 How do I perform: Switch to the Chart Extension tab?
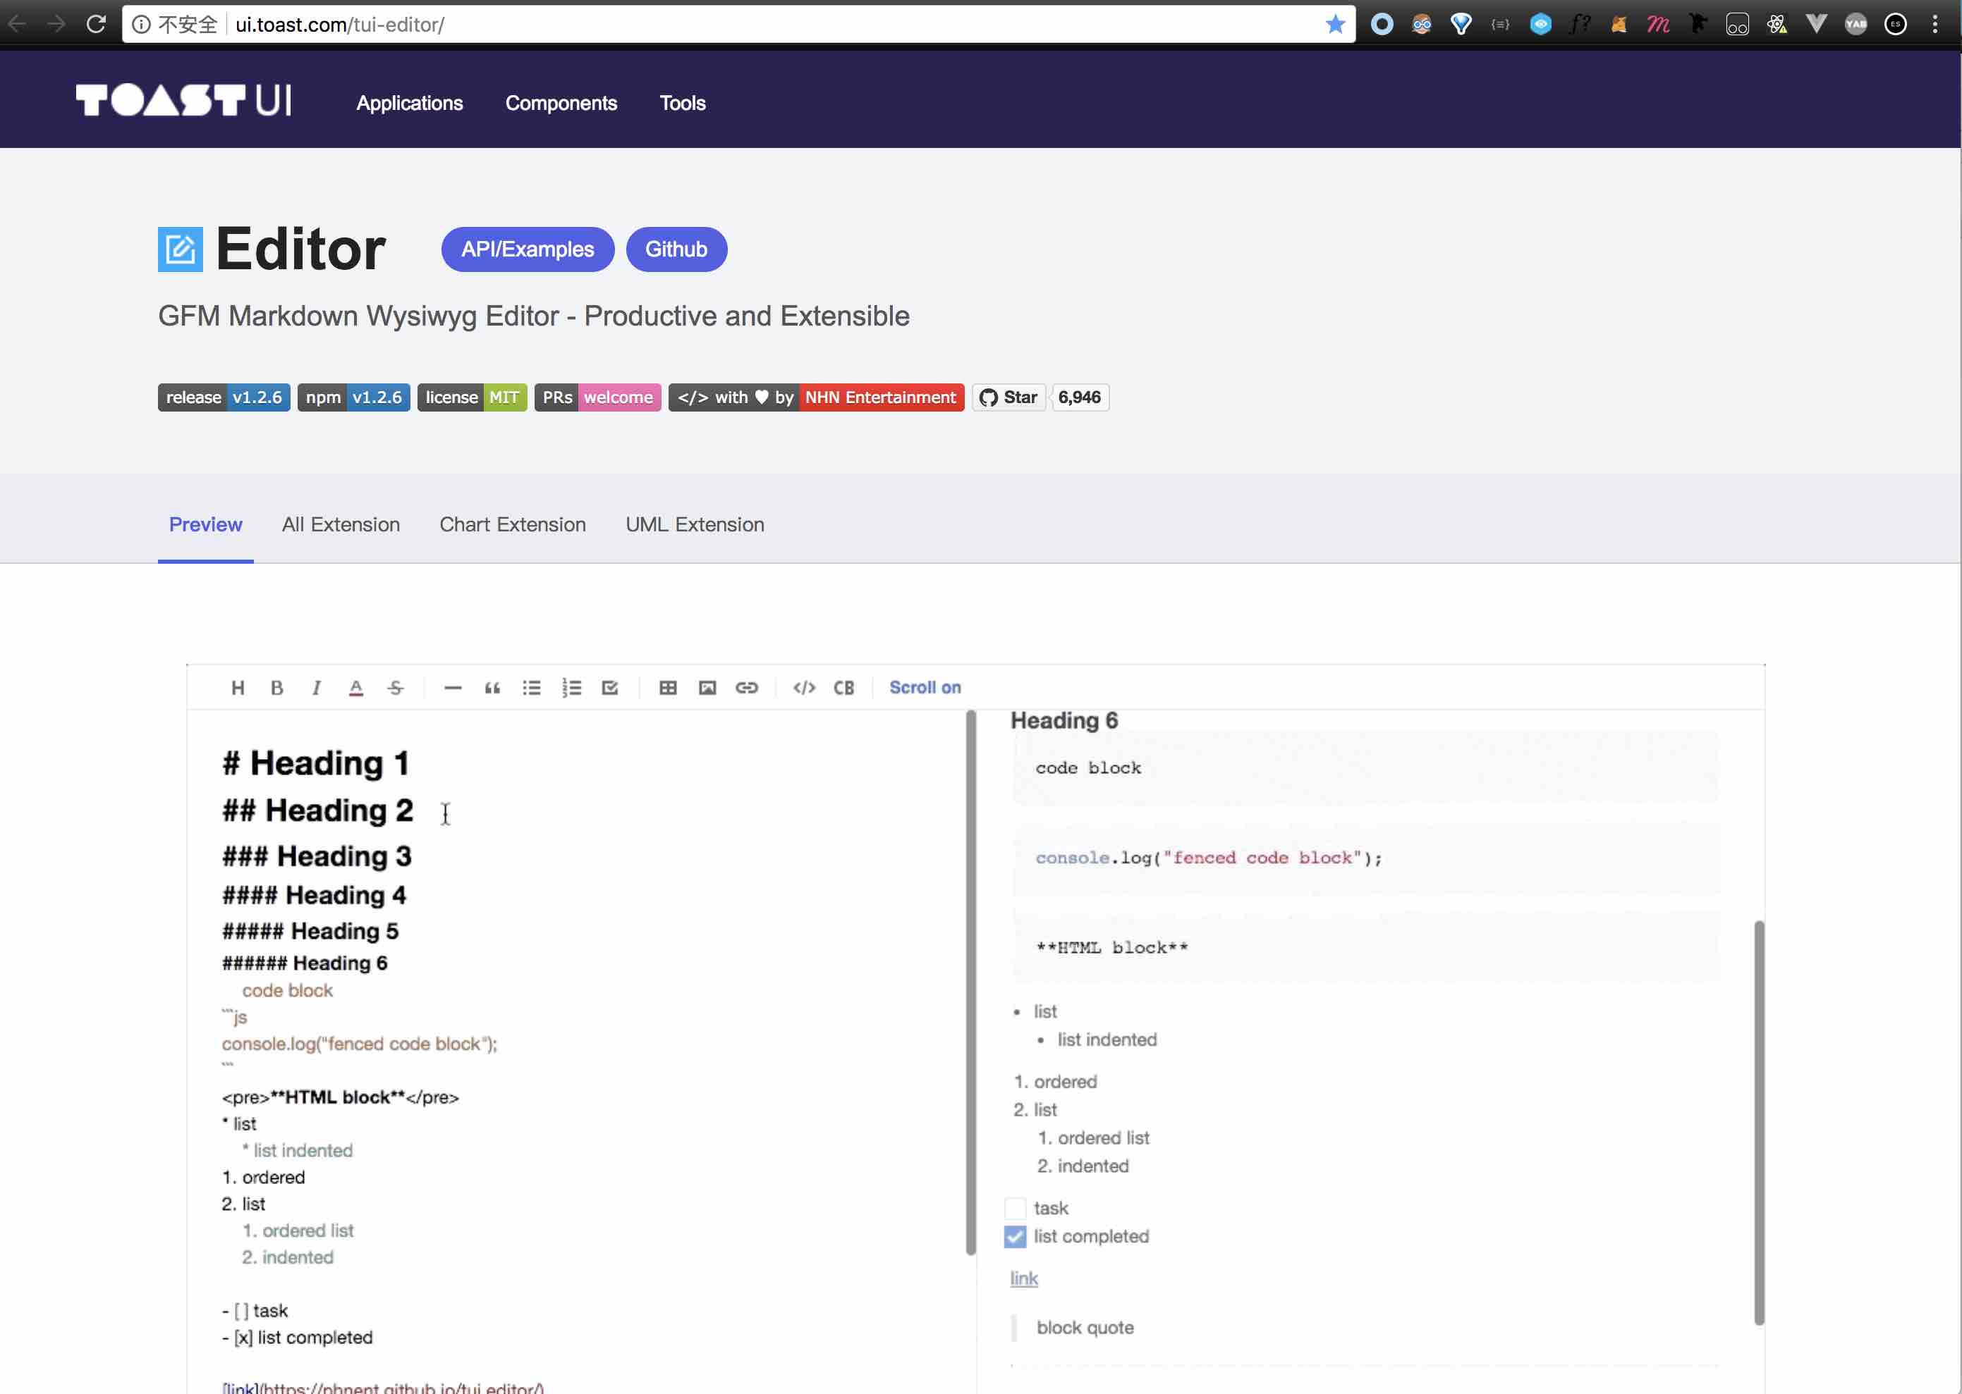pos(512,524)
